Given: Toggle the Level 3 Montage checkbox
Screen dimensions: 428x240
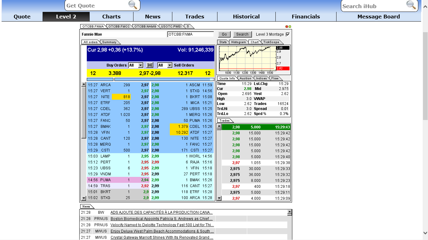Looking at the screenshot, I should click(x=288, y=34).
